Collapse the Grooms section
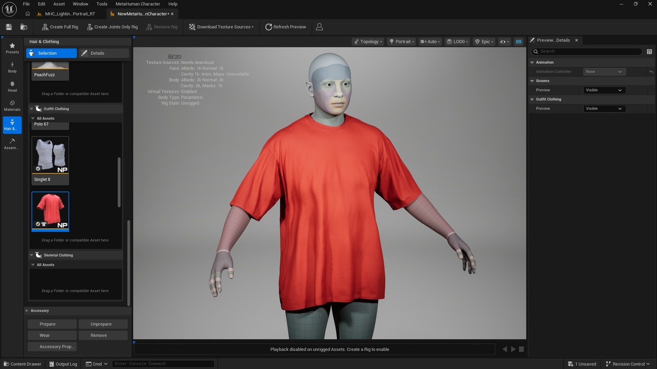Image resolution: width=657 pixels, height=369 pixels. (532, 81)
